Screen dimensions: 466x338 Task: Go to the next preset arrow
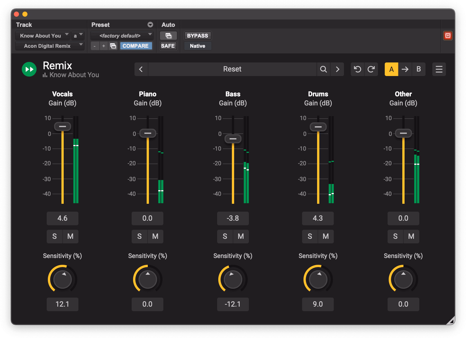pyautogui.click(x=337, y=69)
